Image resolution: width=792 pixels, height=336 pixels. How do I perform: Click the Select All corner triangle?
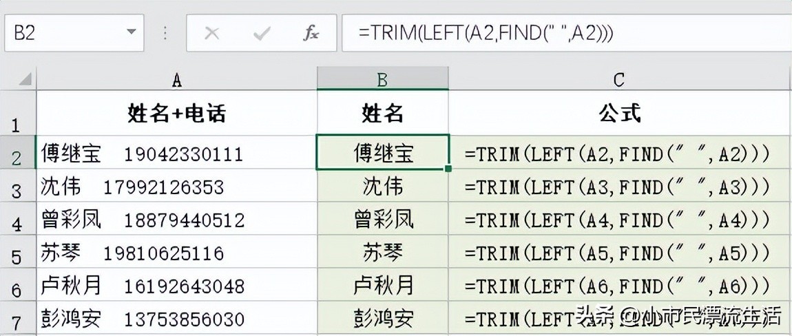pyautogui.click(x=24, y=79)
